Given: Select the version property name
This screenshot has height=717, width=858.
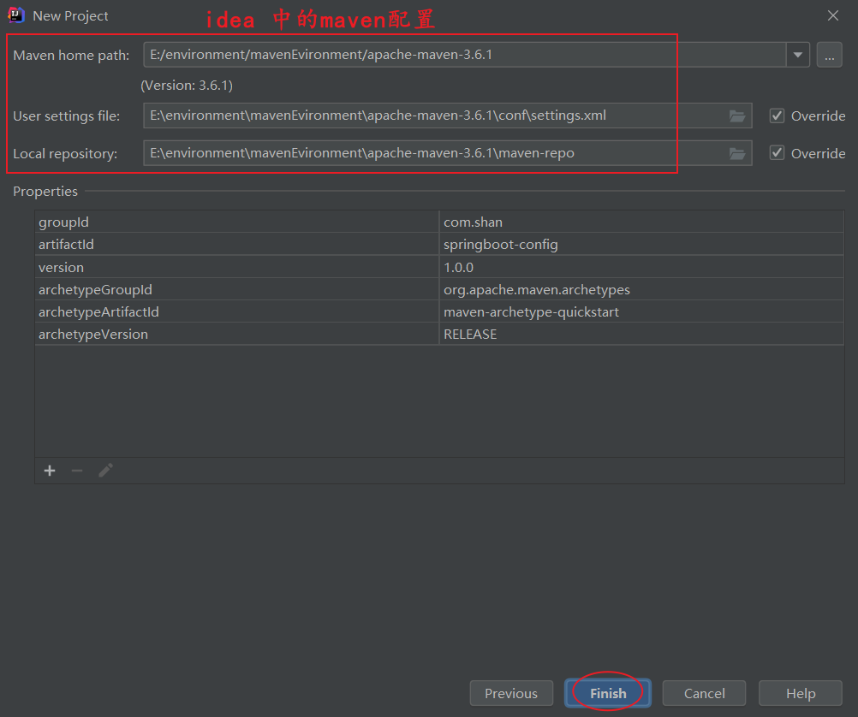Looking at the screenshot, I should [x=62, y=268].
